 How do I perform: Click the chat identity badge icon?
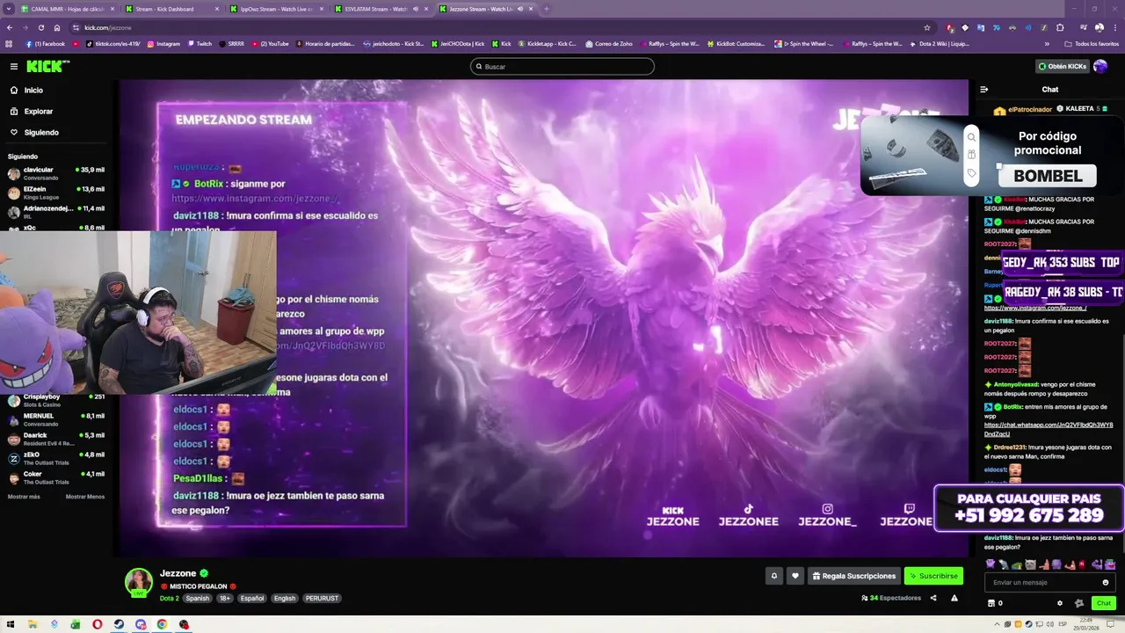tap(1079, 603)
